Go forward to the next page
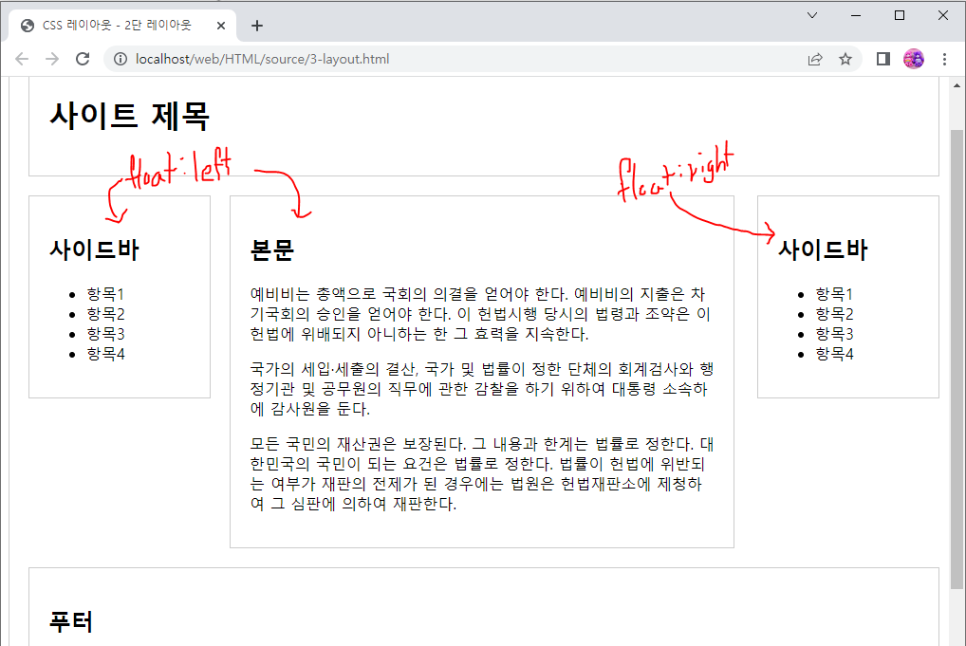Viewport: 966px width, 646px height. [52, 59]
